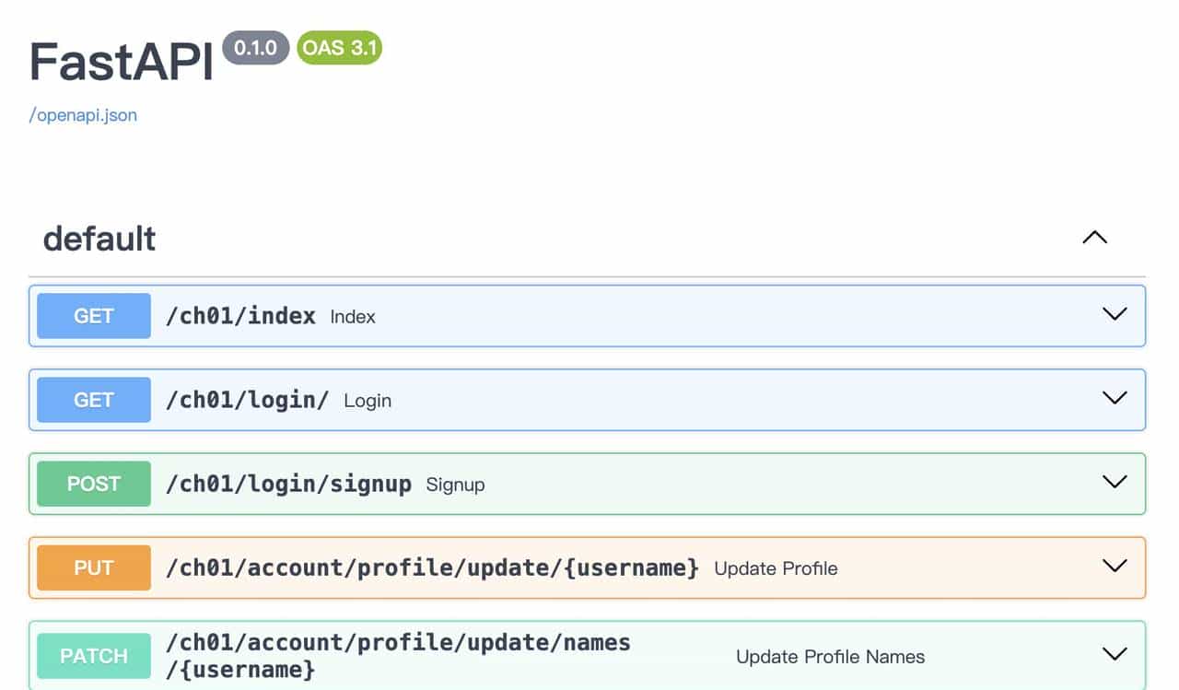Expand the Update Profile PUT endpoint
The width and height of the screenshot is (1179, 690).
coord(1115,567)
